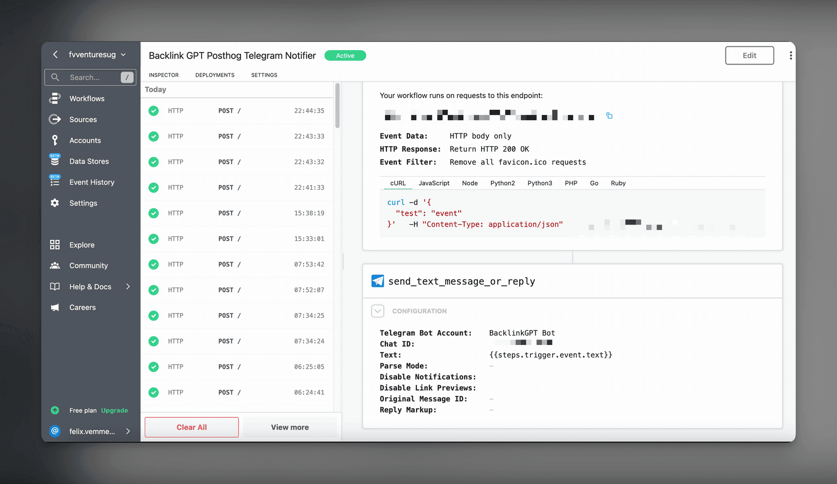This screenshot has width=837, height=484.
Task: Click the Telegram icon beside send_text_message_or_reply
Action: point(378,281)
